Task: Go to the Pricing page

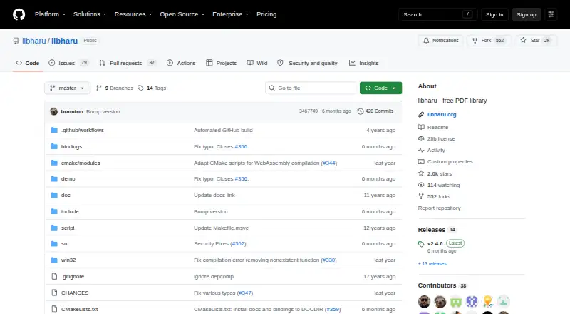Action: pyautogui.click(x=266, y=14)
